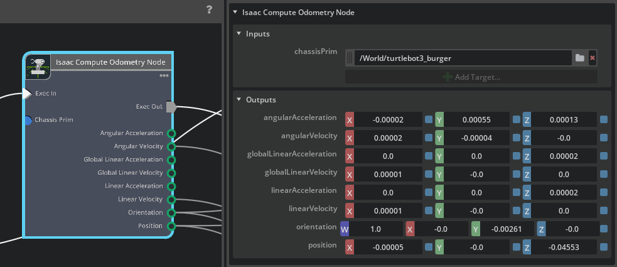Toggle the blue square after angularVelocity Z
The image size is (617, 267).
pyautogui.click(x=603, y=138)
